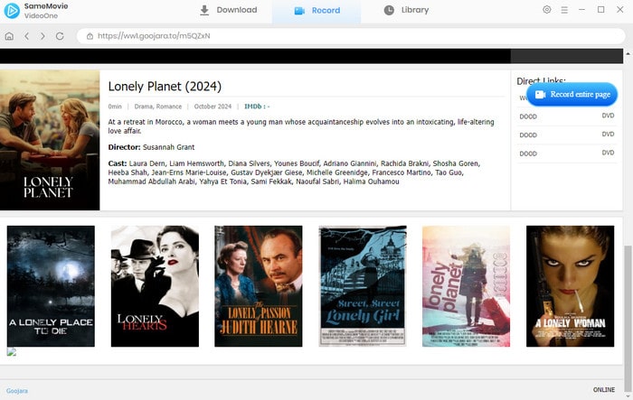The height and width of the screenshot is (400, 633).
Task: Click the Drama, Romance genre text
Action: click(x=158, y=107)
